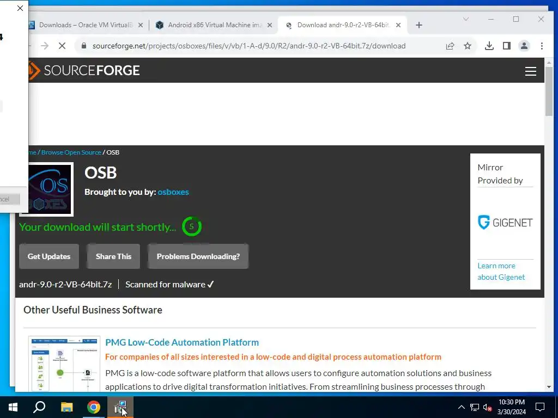This screenshot has width=558, height=418.
Task: Click Problems Downloading? button
Action: point(198,256)
